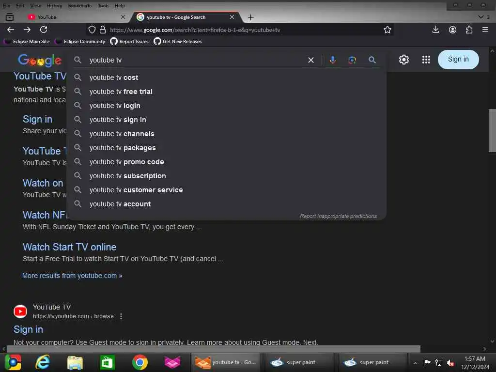Bookmark this page with the star
496x372 pixels.
pyautogui.click(x=387, y=30)
